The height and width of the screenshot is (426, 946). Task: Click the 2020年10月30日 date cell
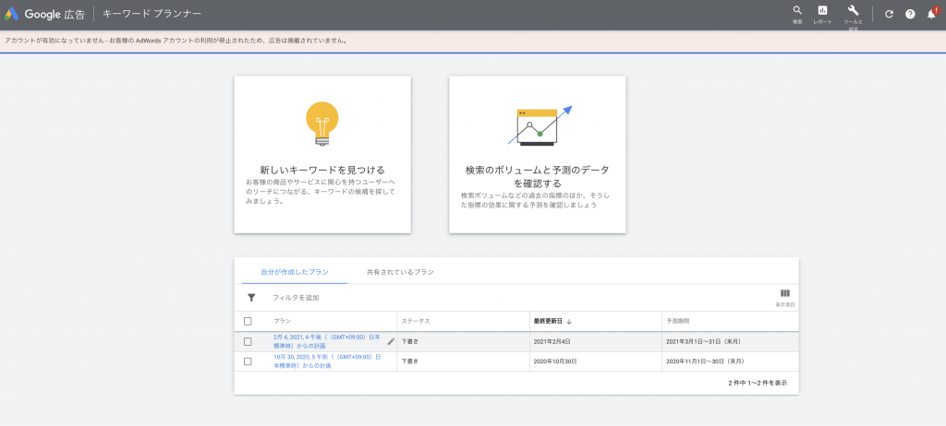point(555,361)
